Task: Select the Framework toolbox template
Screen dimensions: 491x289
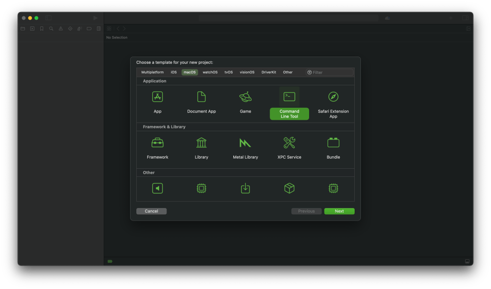Action: pyautogui.click(x=157, y=143)
